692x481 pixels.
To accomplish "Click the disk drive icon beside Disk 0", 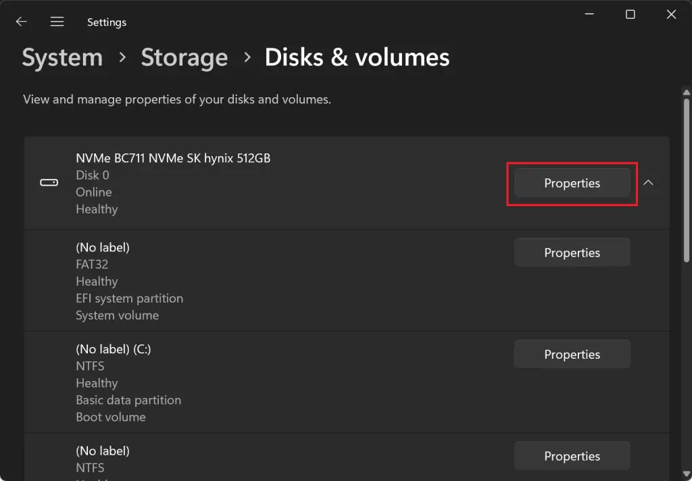I will [49, 182].
